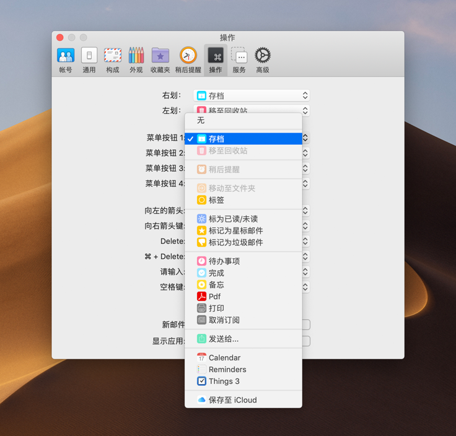456x436 pixels.
Task: Choose 标记为星标邮件 menu item
Action: tap(243, 230)
